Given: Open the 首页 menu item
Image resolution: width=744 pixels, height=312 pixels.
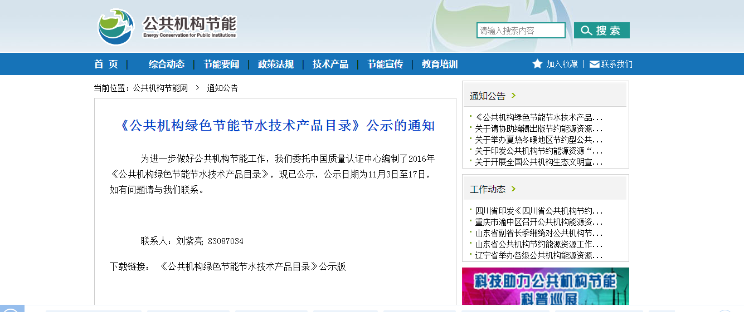Looking at the screenshot, I should coord(106,64).
